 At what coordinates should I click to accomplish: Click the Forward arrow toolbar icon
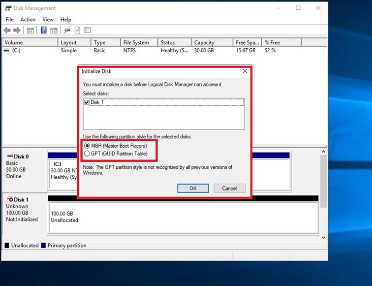click(x=17, y=31)
